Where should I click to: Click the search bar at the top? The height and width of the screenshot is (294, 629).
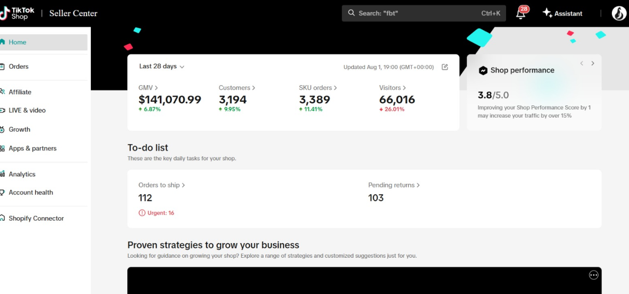coord(423,13)
